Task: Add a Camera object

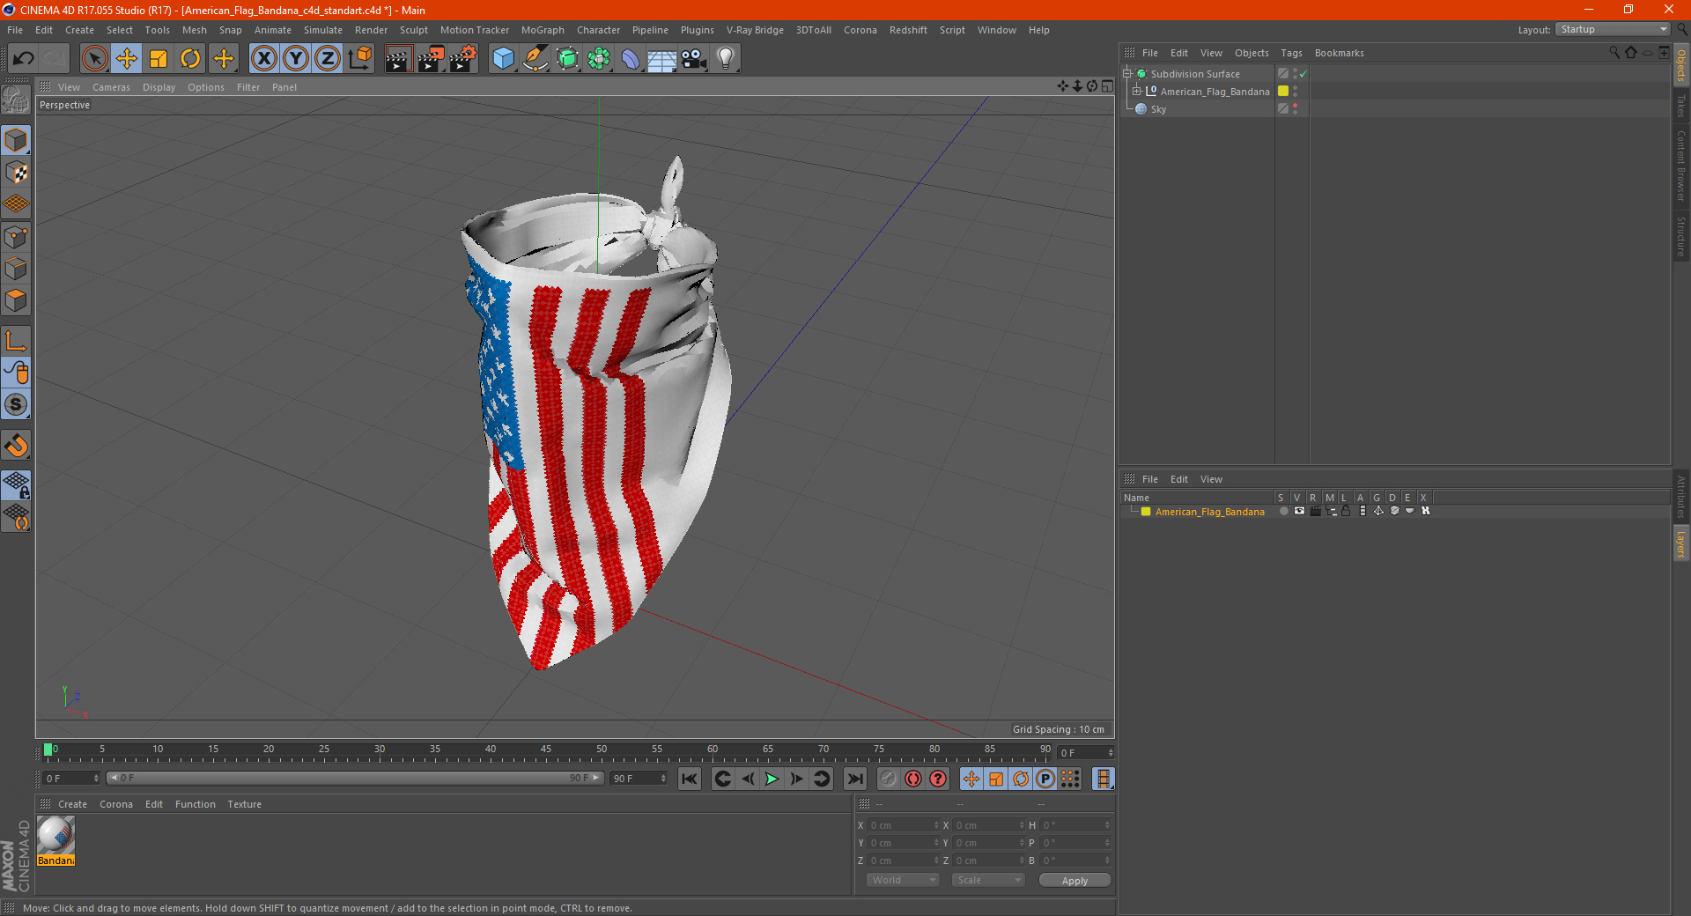Action: [694, 59]
